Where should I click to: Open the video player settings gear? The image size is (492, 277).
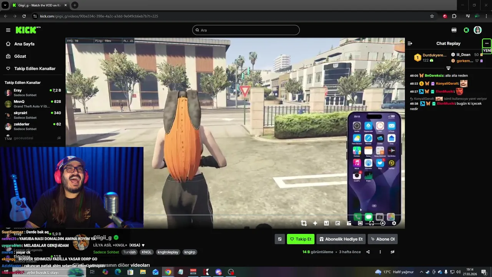click(394, 223)
